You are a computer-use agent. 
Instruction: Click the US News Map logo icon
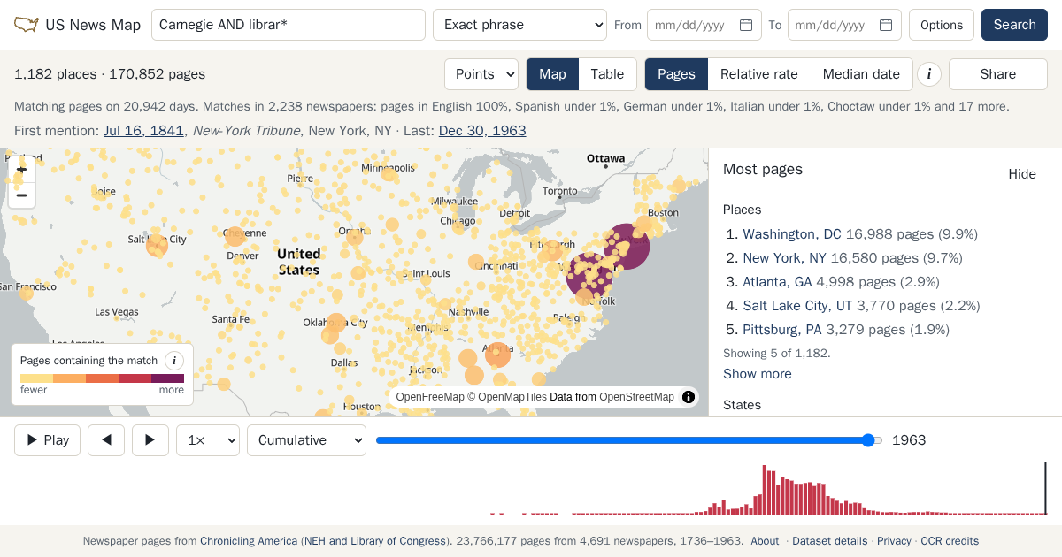(x=27, y=25)
